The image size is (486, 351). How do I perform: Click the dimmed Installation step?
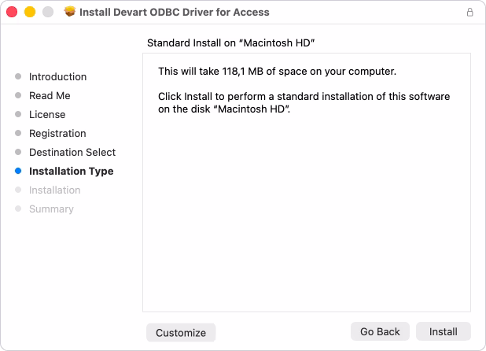point(54,190)
